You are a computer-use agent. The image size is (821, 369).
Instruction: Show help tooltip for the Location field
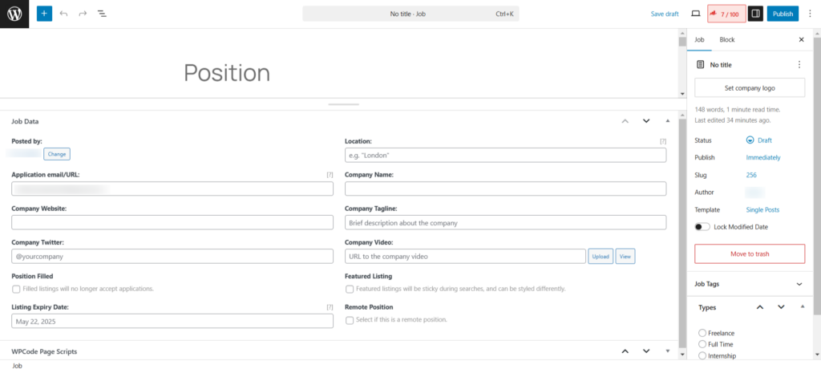coord(663,141)
